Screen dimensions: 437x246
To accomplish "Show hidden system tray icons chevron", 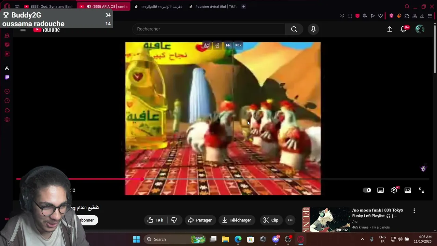I will [x=362, y=239].
